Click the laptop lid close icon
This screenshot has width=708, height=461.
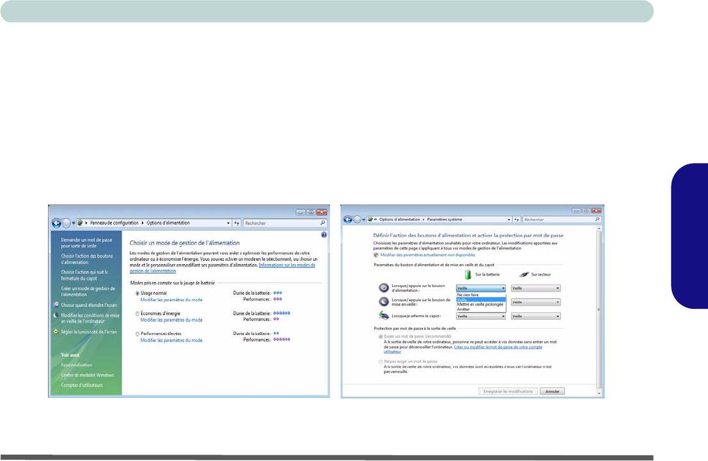(x=383, y=316)
